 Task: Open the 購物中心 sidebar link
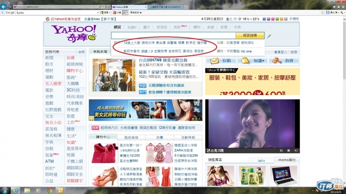pos(74,71)
